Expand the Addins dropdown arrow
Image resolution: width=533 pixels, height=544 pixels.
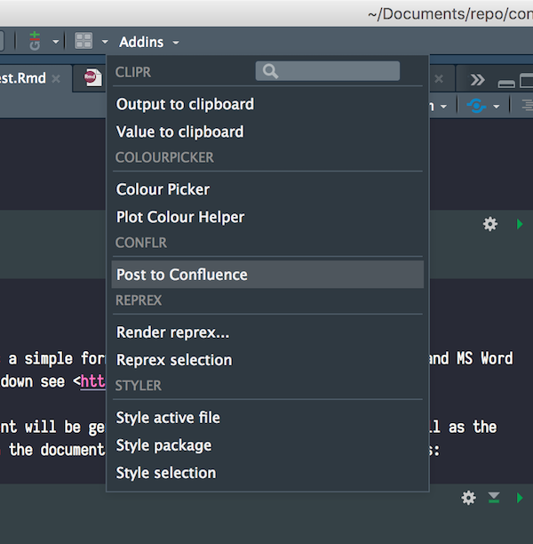pos(176,43)
